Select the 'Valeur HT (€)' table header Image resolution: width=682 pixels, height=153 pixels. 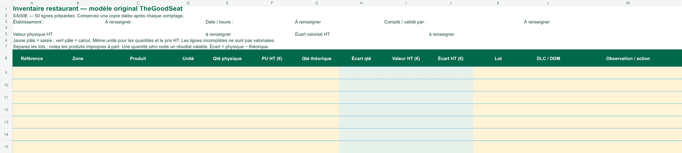[406, 58]
